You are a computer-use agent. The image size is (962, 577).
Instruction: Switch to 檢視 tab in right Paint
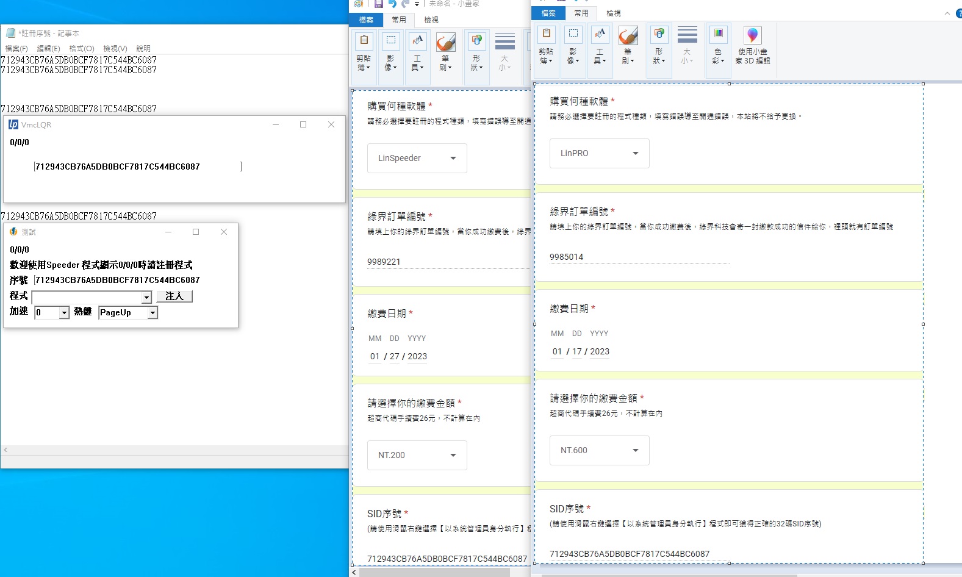614,13
